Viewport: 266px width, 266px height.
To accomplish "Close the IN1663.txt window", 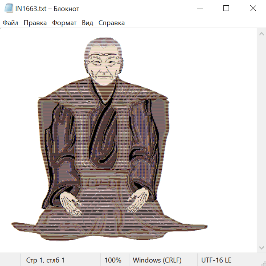I will click(x=253, y=9).
